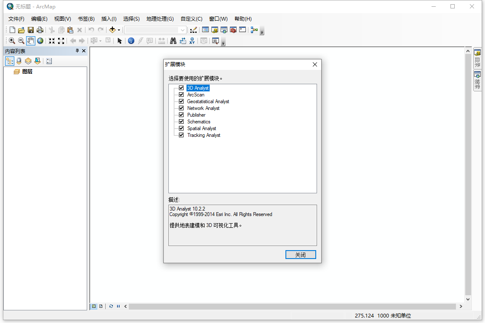This screenshot has height=323, width=485.
Task: Click the Go To XY icon
Action: pos(192,41)
